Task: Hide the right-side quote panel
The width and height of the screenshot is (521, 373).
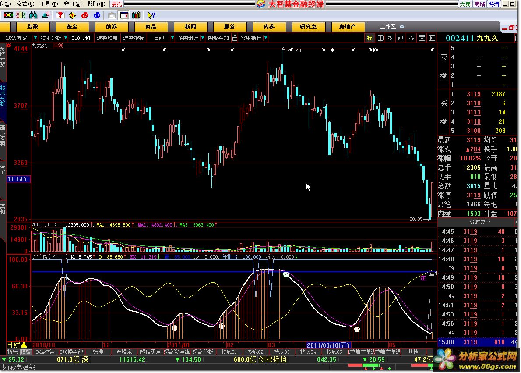Action: click(x=432, y=38)
